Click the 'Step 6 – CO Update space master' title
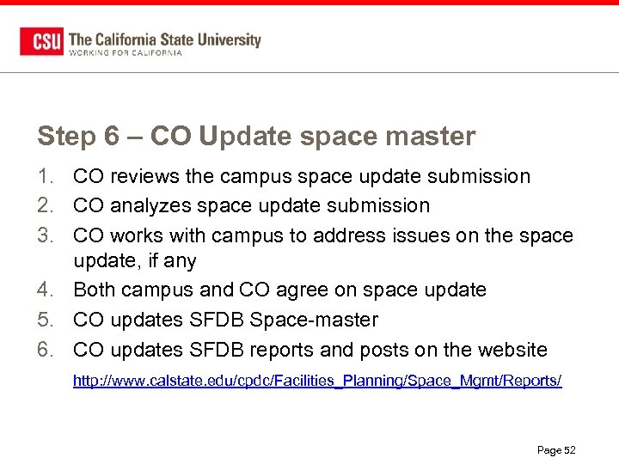Viewport: 619px width, 464px height. [256, 137]
